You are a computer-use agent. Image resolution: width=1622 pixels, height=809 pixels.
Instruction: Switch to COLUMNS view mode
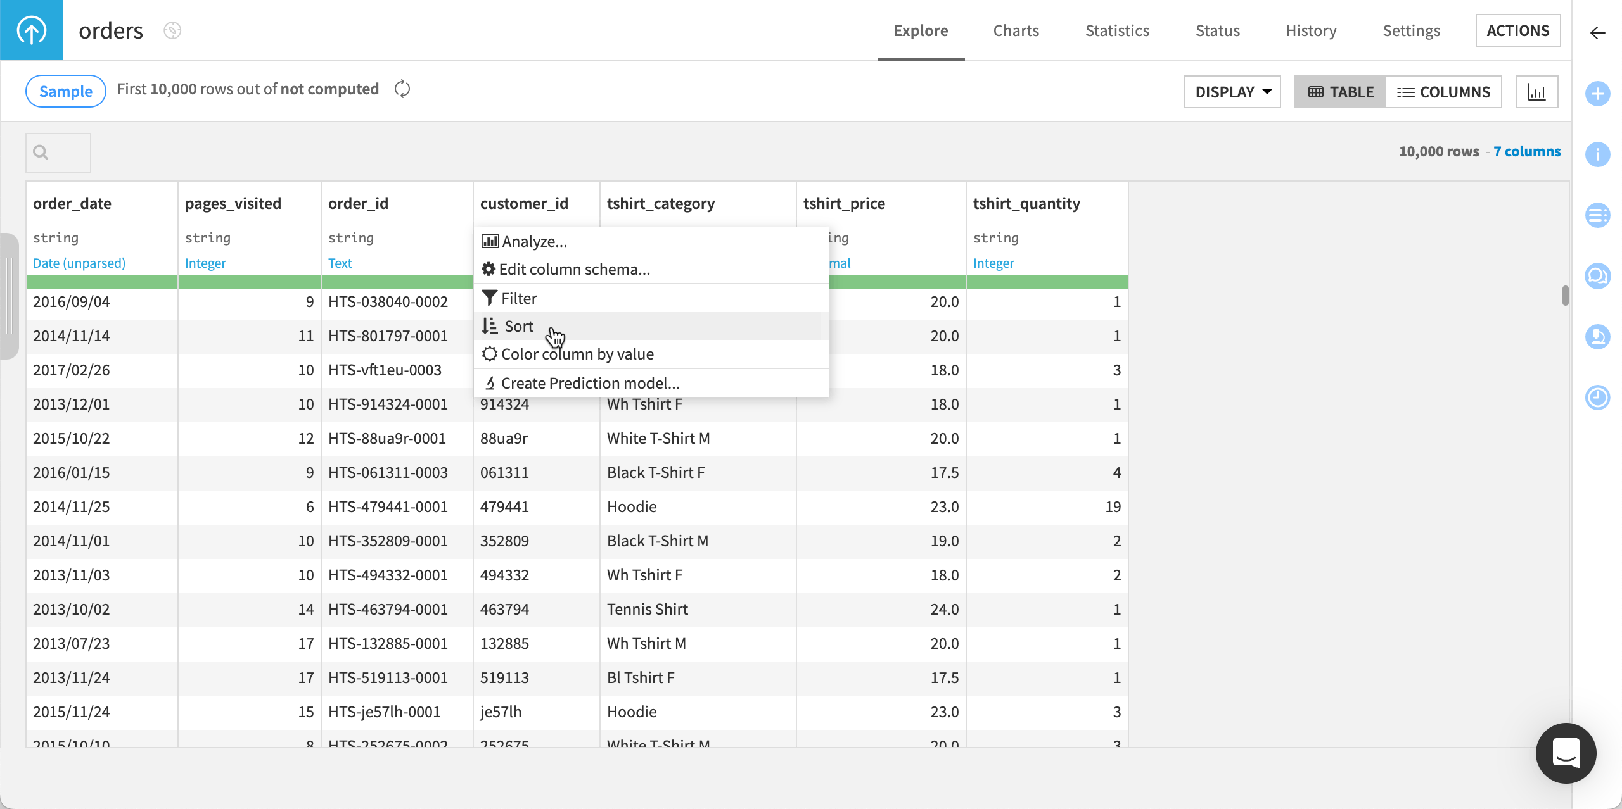pyautogui.click(x=1445, y=91)
